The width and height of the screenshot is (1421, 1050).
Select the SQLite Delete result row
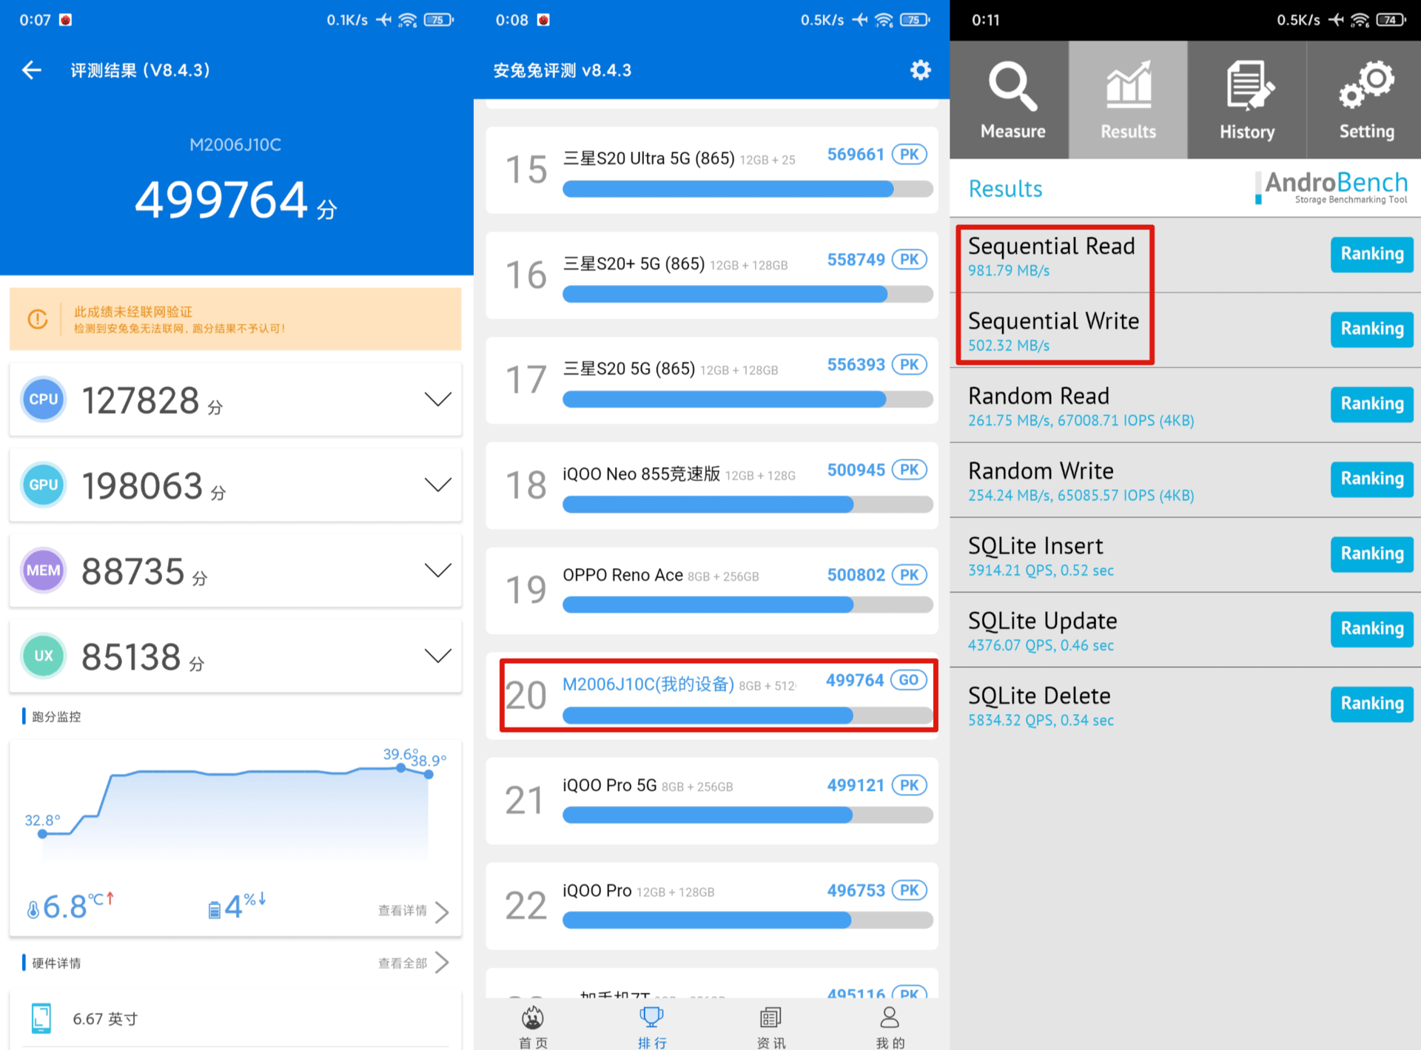pyautogui.click(x=1186, y=704)
